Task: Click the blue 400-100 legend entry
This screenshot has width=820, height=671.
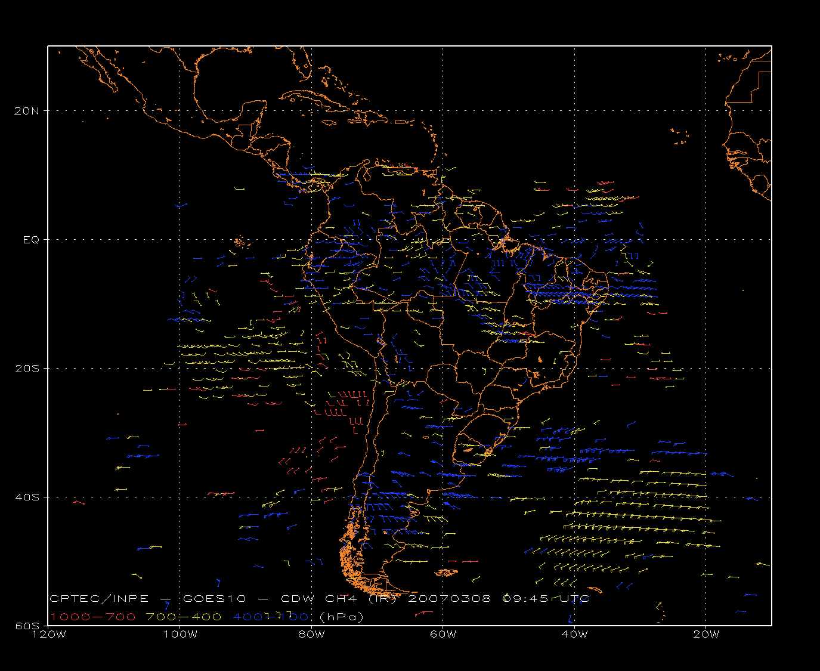Action: coord(271,617)
